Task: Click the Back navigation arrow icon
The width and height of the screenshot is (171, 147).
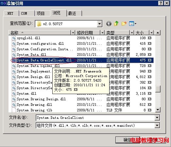Action: click(x=109, y=24)
